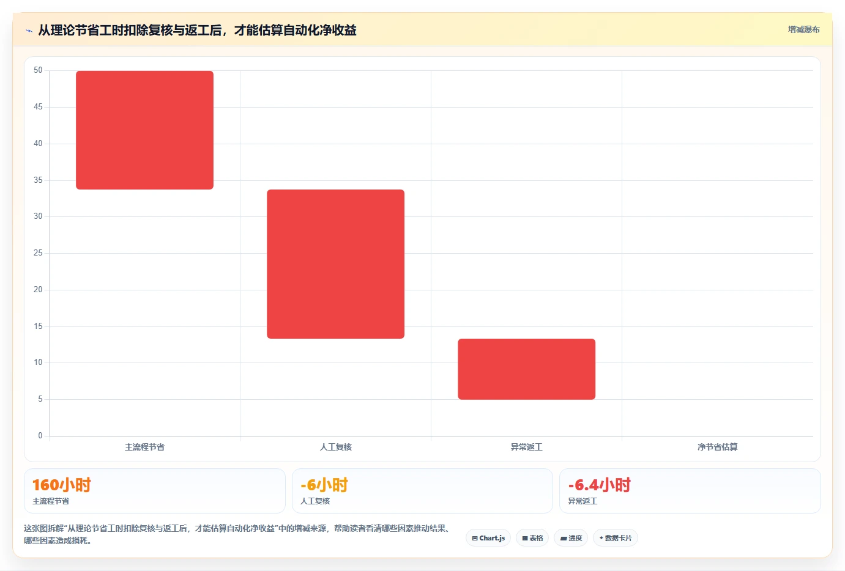Viewport: 845px width, 571px height.
Task: Click the 异常返工 red waterfall bar
Action: [x=526, y=369]
